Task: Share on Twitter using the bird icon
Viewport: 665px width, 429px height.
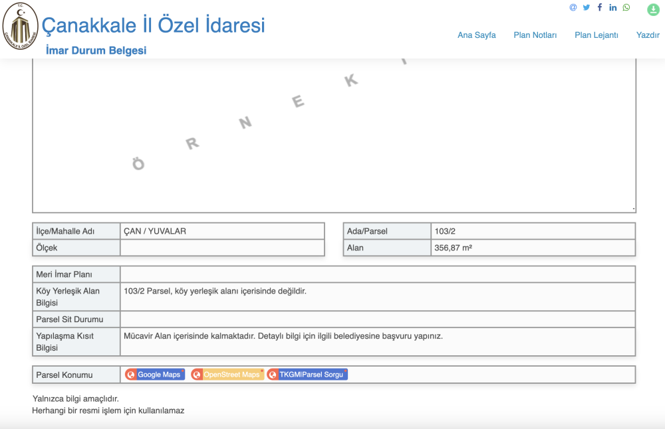Action: point(586,7)
